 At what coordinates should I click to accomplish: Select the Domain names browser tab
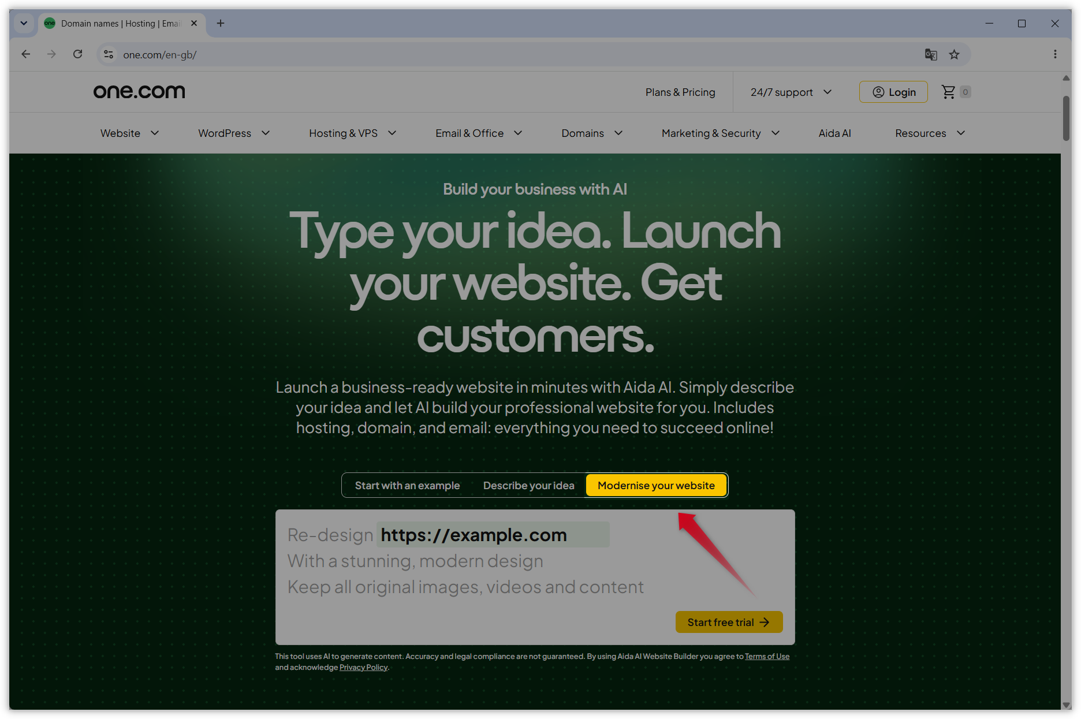click(122, 24)
